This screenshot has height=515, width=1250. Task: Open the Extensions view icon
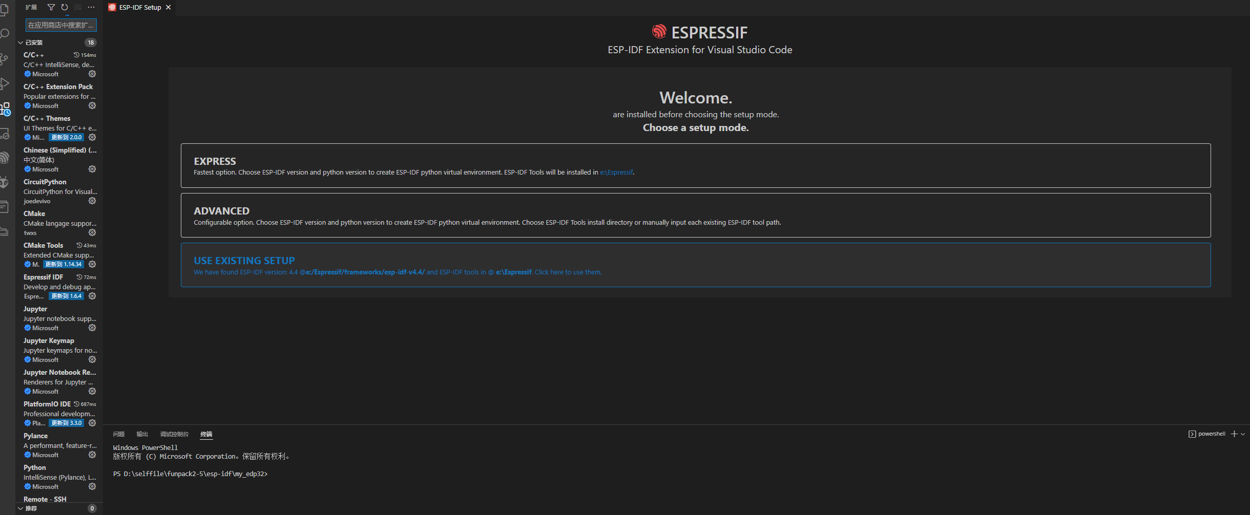tap(5, 109)
